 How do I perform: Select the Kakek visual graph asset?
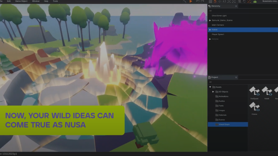click(x=267, y=93)
